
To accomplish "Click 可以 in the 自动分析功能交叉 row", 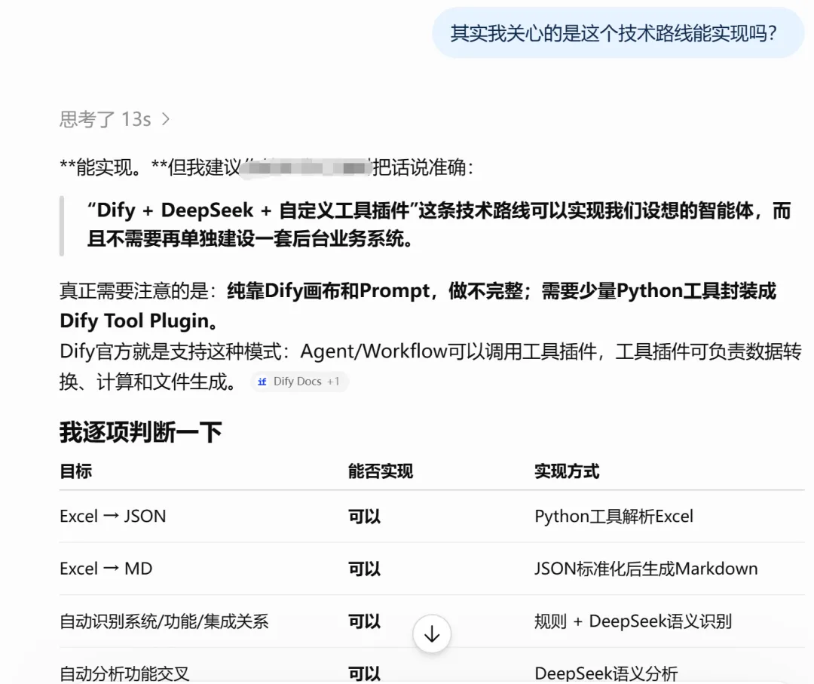I will (364, 674).
